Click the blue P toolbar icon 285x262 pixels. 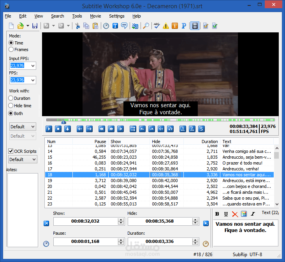pos(184,26)
